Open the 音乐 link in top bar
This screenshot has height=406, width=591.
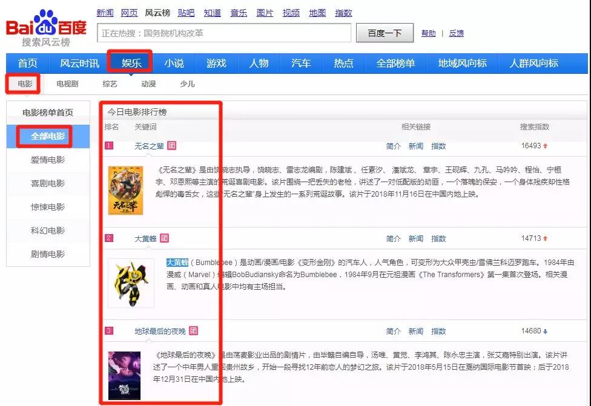click(239, 13)
